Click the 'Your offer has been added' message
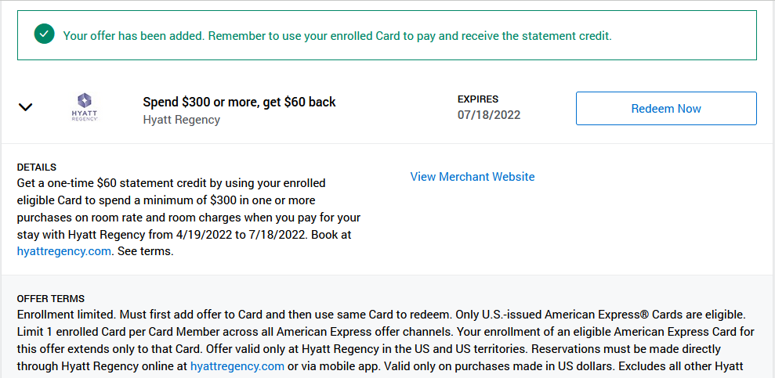775x378 pixels. point(337,35)
